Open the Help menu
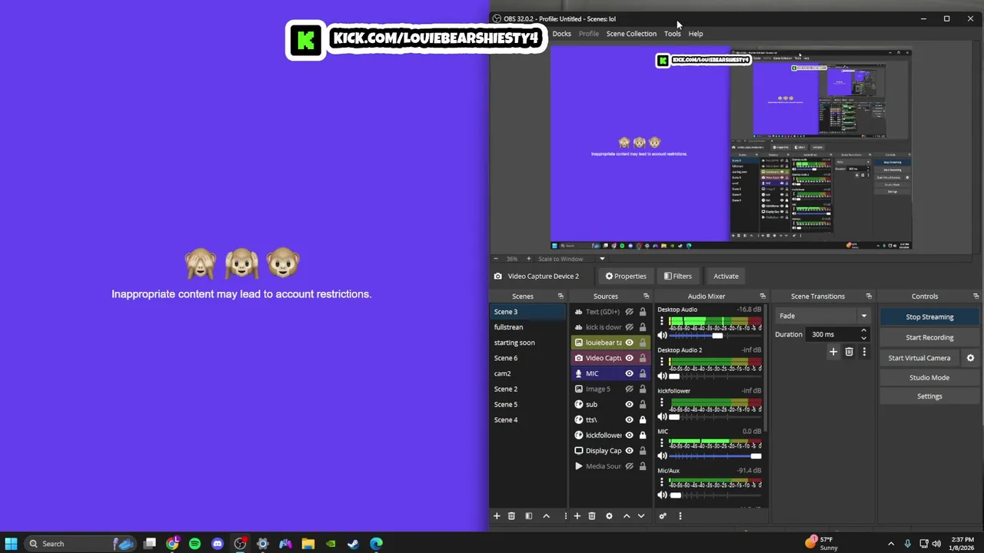Viewport: 984px width, 553px height. (x=696, y=34)
